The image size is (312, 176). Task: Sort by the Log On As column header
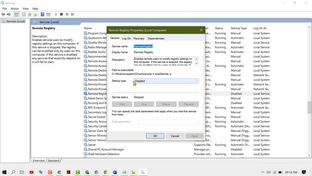pos(260,28)
